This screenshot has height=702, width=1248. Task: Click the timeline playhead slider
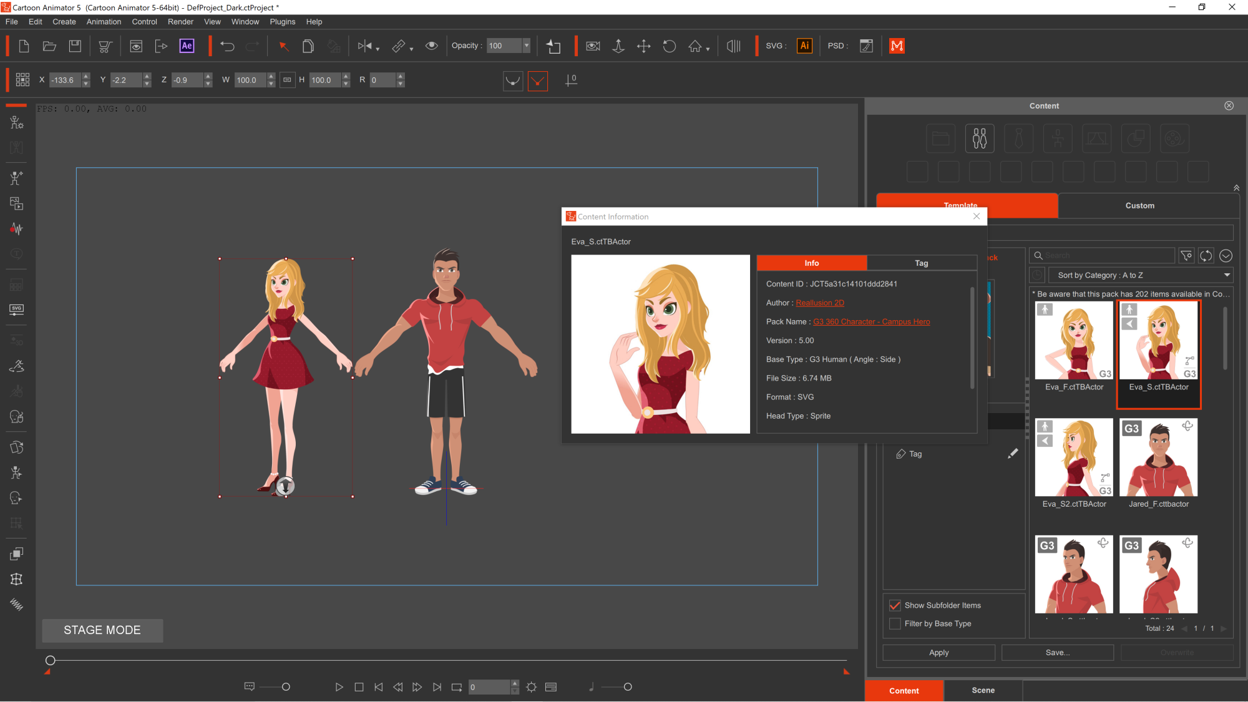(x=51, y=660)
